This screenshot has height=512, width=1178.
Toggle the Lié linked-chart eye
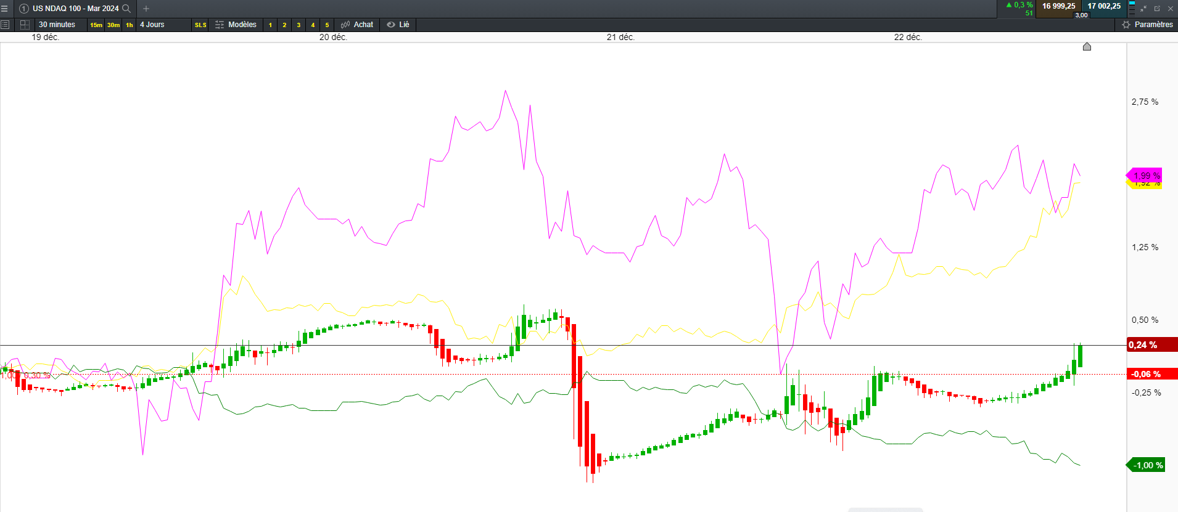pos(391,25)
